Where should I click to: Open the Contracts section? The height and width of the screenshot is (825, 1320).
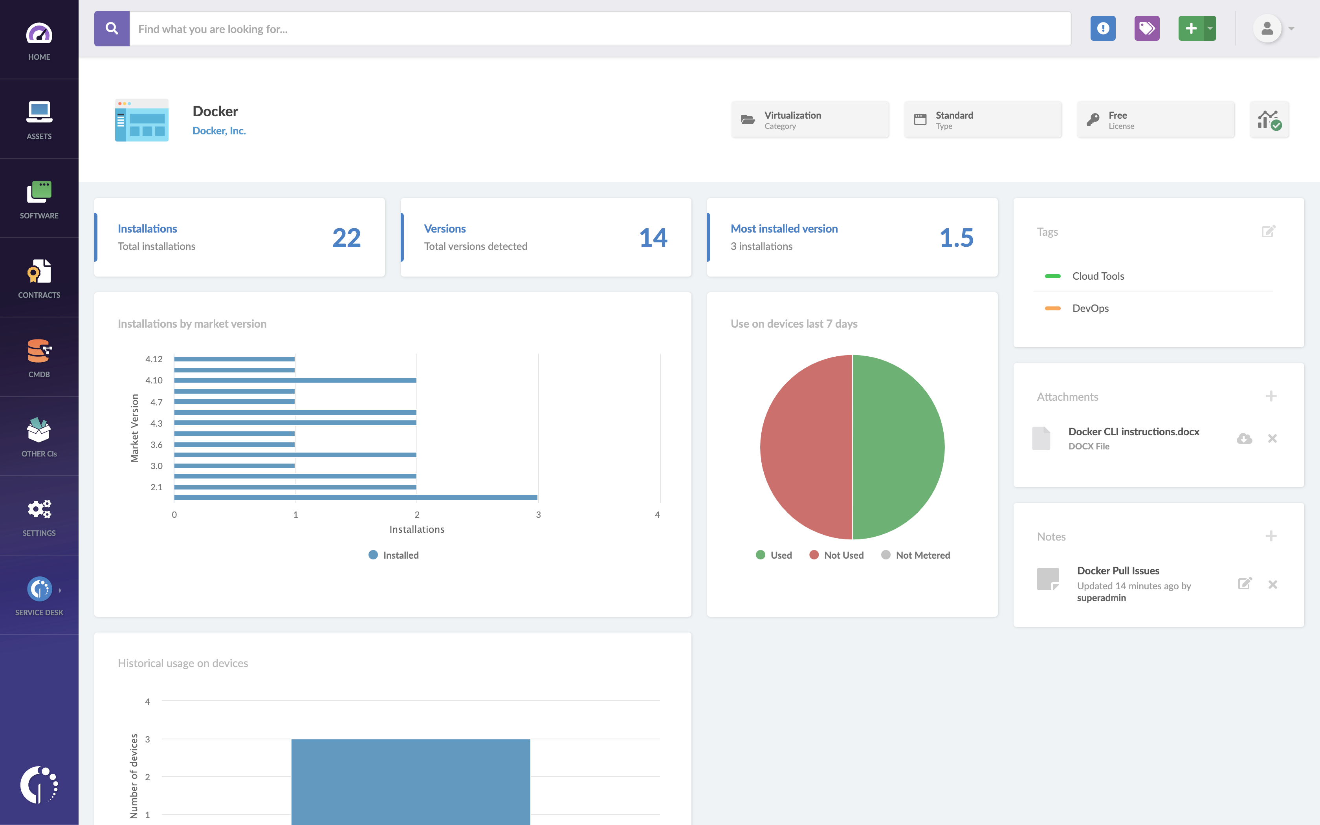(x=39, y=278)
